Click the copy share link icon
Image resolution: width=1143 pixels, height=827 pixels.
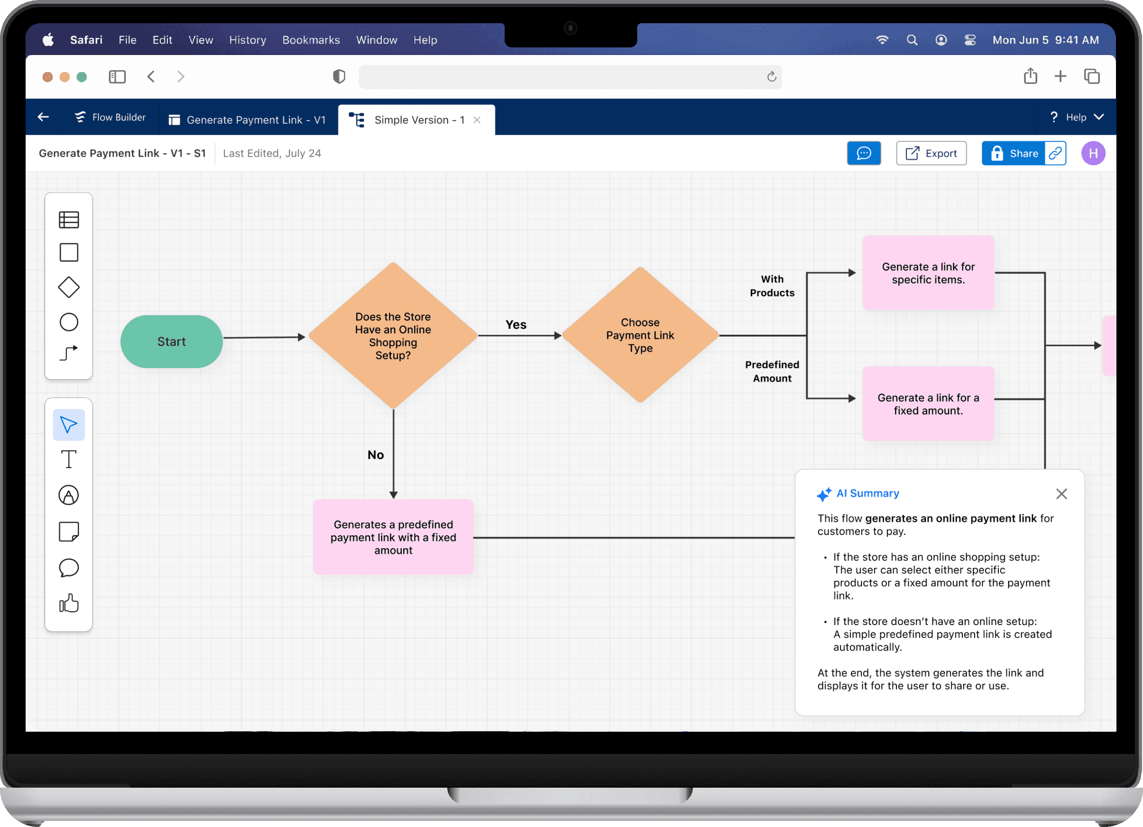1055,153
